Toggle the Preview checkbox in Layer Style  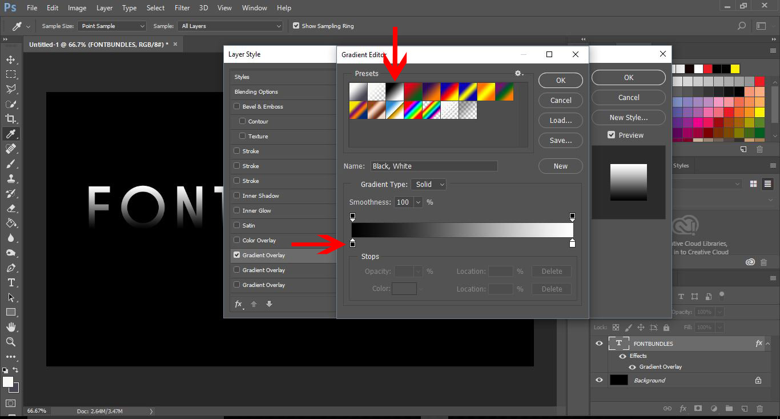click(x=611, y=135)
